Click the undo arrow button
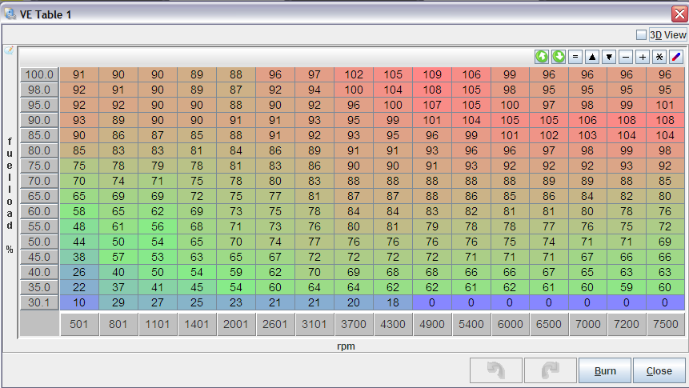The height and width of the screenshot is (388, 689). tap(496, 370)
